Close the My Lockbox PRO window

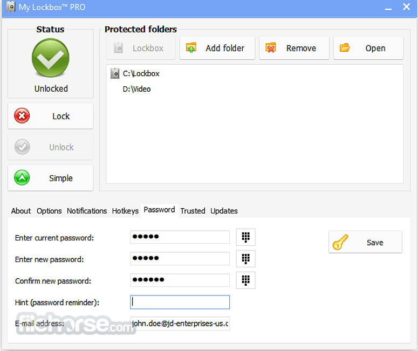coord(406,6)
